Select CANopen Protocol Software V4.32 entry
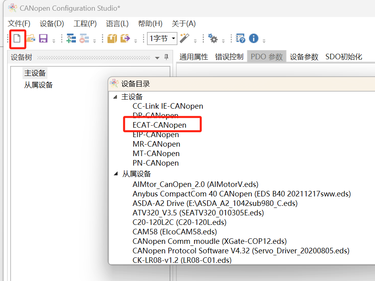 [x=241, y=251]
